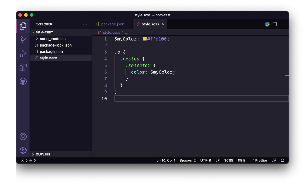Change language mode SCSS

228,161
